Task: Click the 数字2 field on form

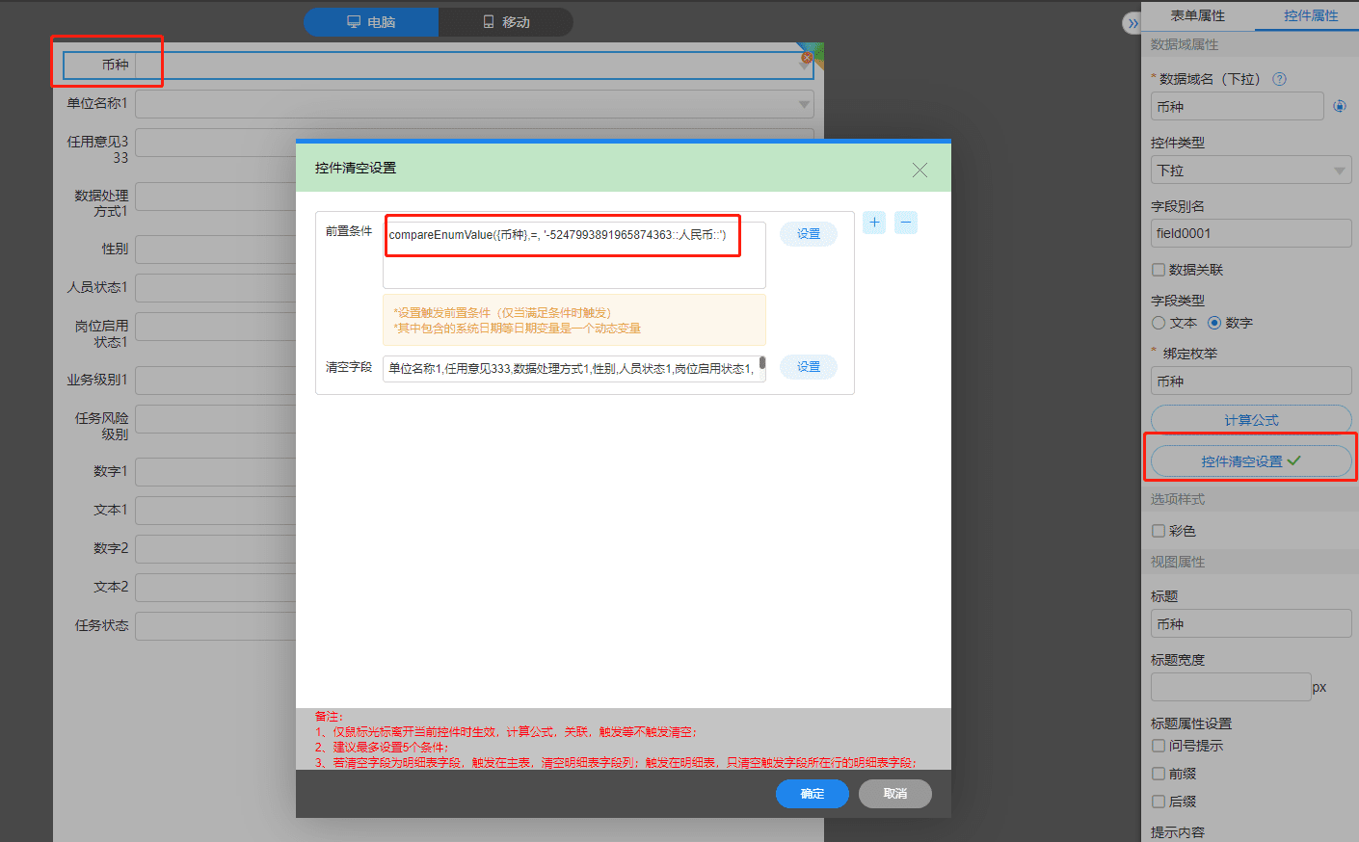Action: [x=216, y=549]
